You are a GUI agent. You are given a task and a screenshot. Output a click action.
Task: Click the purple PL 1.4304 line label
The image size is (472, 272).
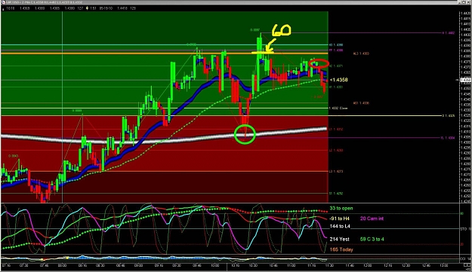449,138
